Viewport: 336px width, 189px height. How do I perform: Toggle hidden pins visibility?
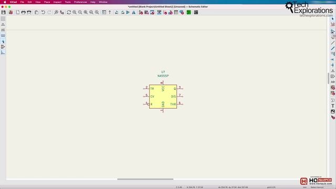3,47
